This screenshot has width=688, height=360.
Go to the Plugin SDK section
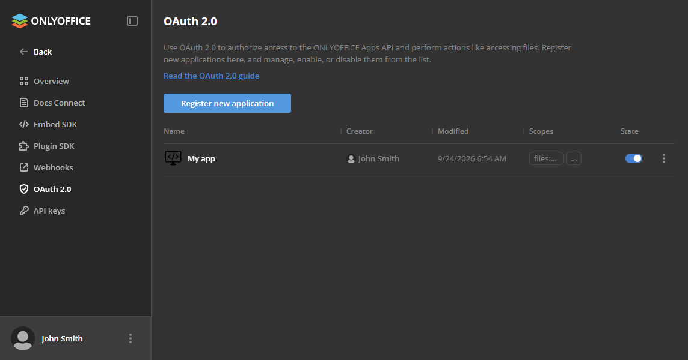[x=54, y=146]
